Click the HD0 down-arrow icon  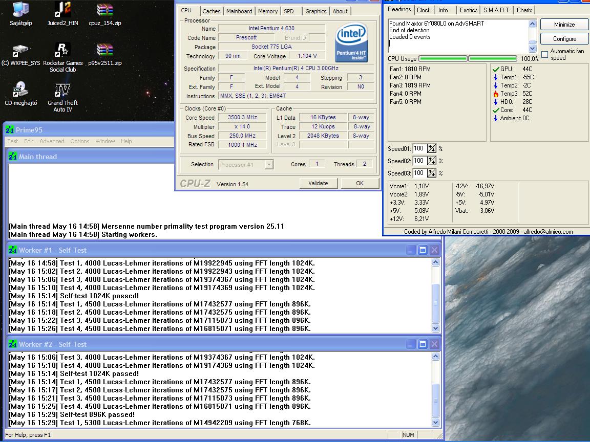496,102
